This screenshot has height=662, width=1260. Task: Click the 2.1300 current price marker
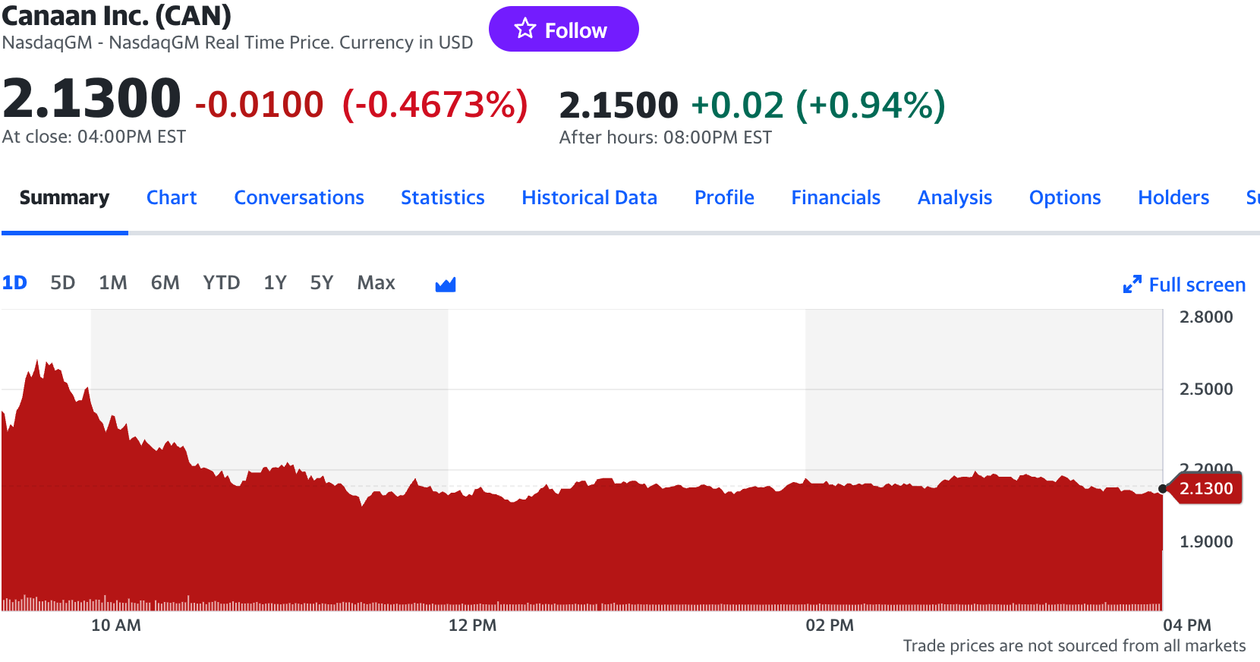click(x=1206, y=488)
